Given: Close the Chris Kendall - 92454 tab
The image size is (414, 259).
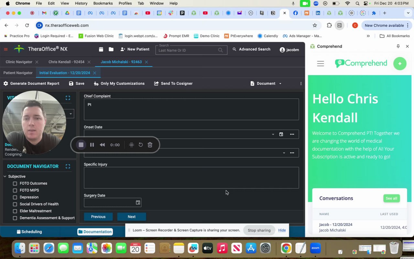Looking at the screenshot, I should point(89,62).
